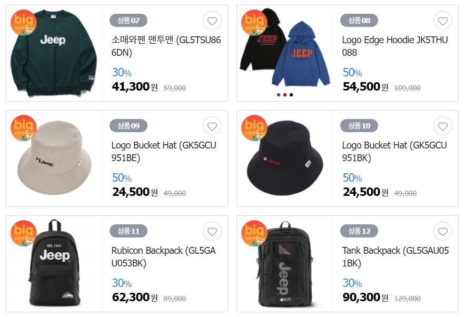Click the 상품 10 label tag

click(x=359, y=126)
